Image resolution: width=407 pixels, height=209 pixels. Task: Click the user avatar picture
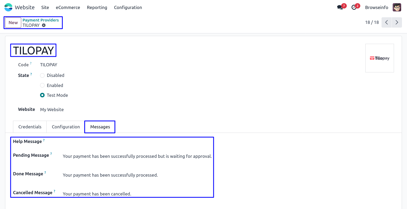397,7
